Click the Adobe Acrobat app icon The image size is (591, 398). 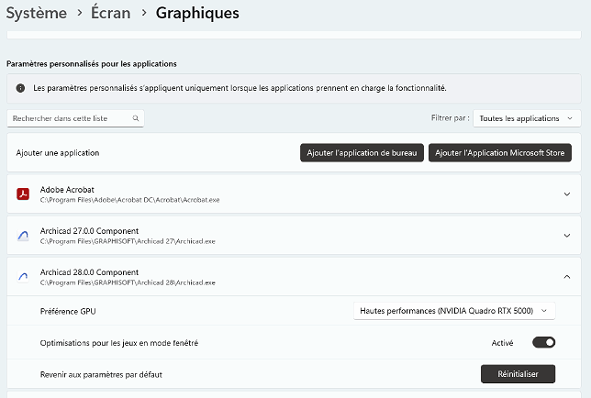[x=23, y=193]
